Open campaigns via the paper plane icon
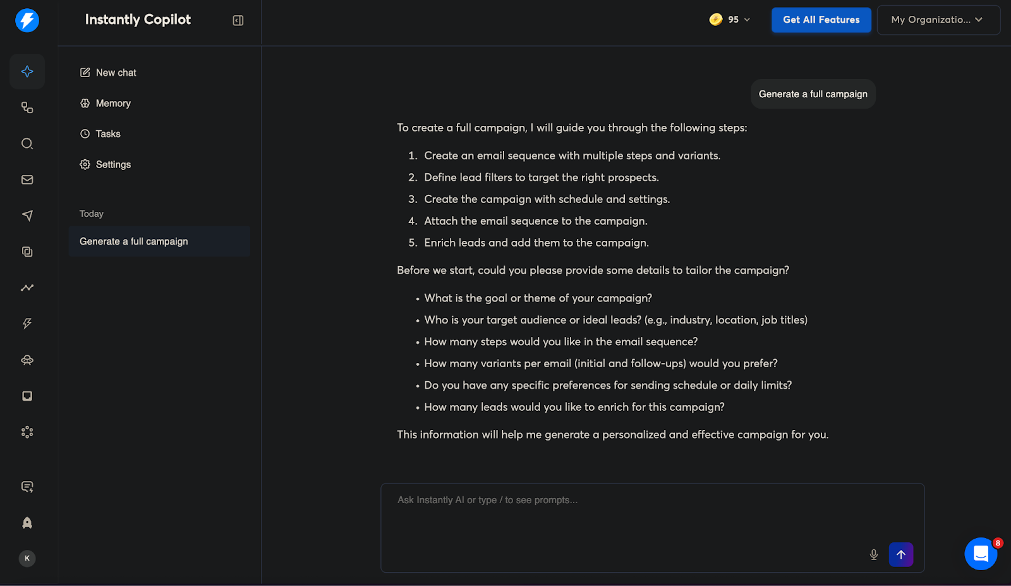Image resolution: width=1011 pixels, height=586 pixels. click(x=27, y=216)
